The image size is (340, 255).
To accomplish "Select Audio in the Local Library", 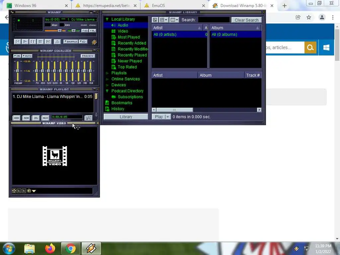I will (x=123, y=25).
